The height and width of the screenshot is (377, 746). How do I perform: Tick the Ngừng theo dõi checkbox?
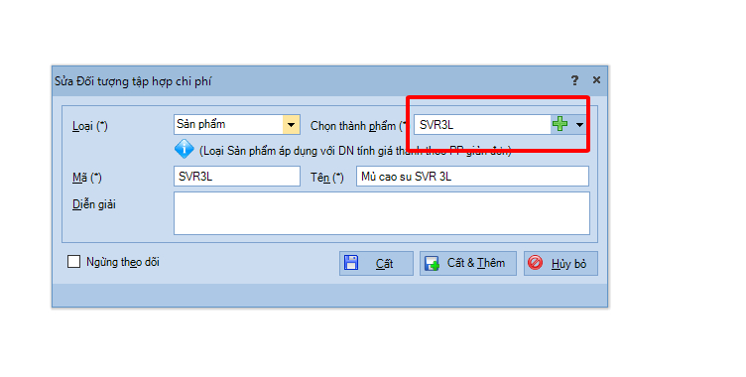click(73, 261)
